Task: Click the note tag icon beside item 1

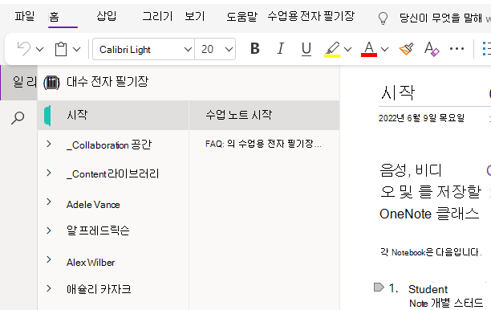Action: point(379,288)
